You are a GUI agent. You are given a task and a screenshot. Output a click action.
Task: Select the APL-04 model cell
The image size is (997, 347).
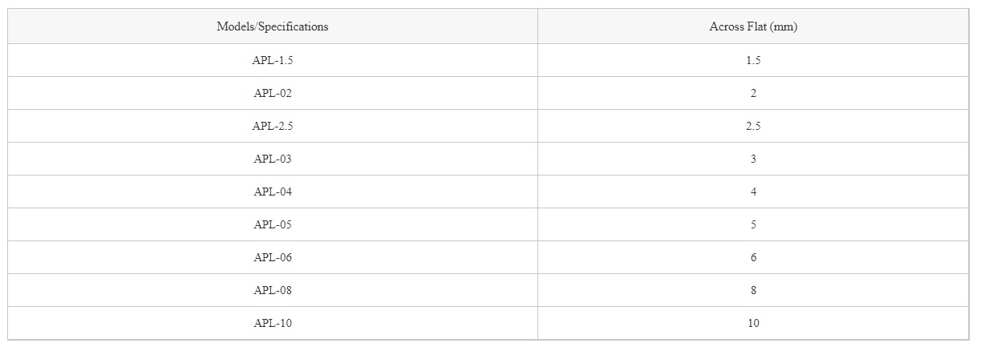[x=273, y=192]
